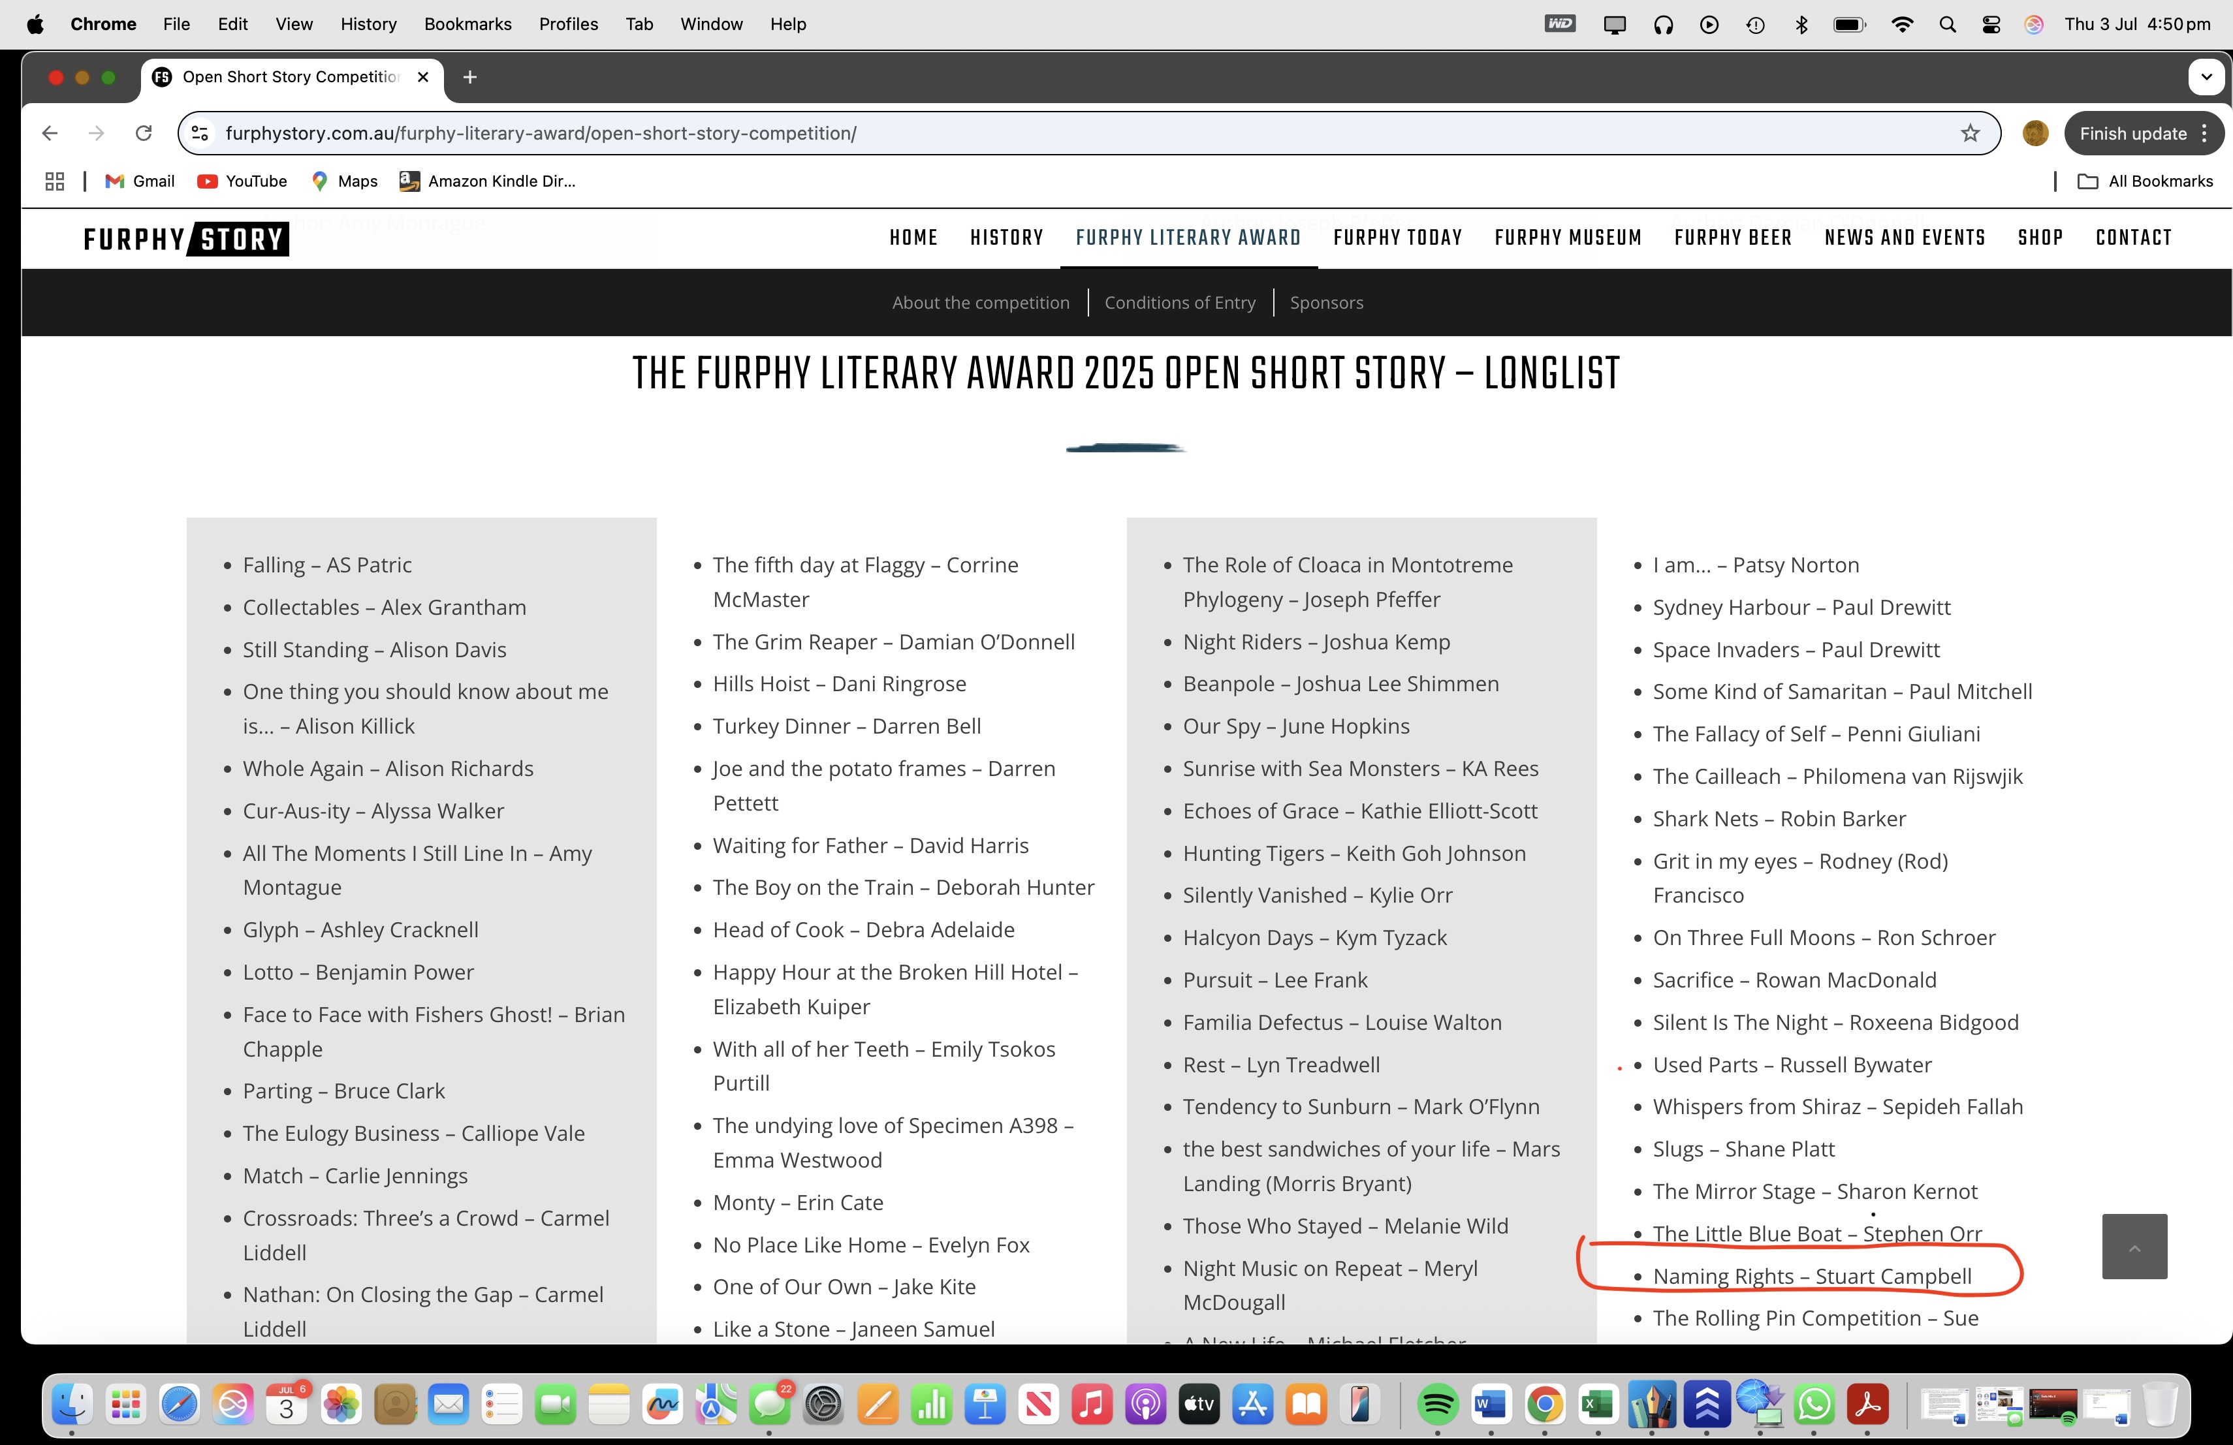Click the back navigation arrow
This screenshot has height=1445, width=2233.
[50, 133]
